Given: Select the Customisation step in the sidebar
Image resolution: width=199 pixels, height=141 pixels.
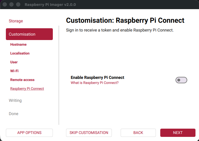Looking at the screenshot, I should tap(29, 34).
